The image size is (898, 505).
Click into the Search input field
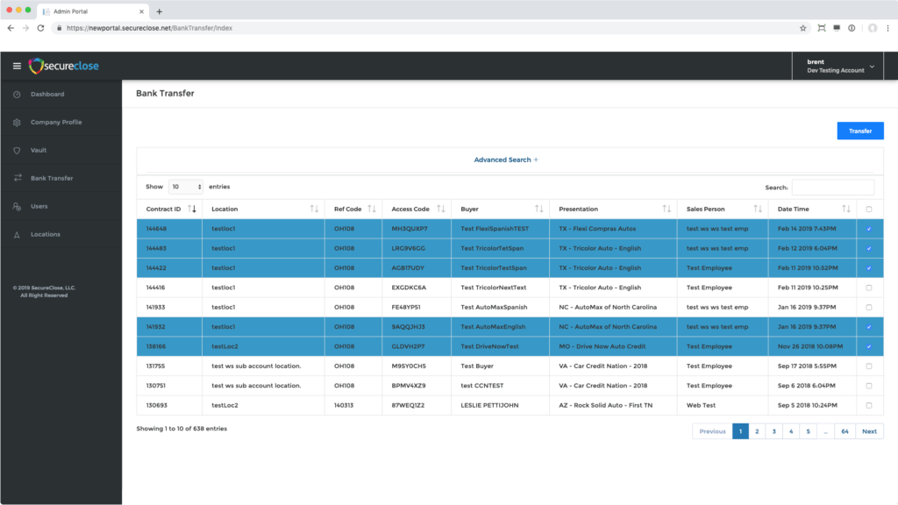pyautogui.click(x=832, y=187)
